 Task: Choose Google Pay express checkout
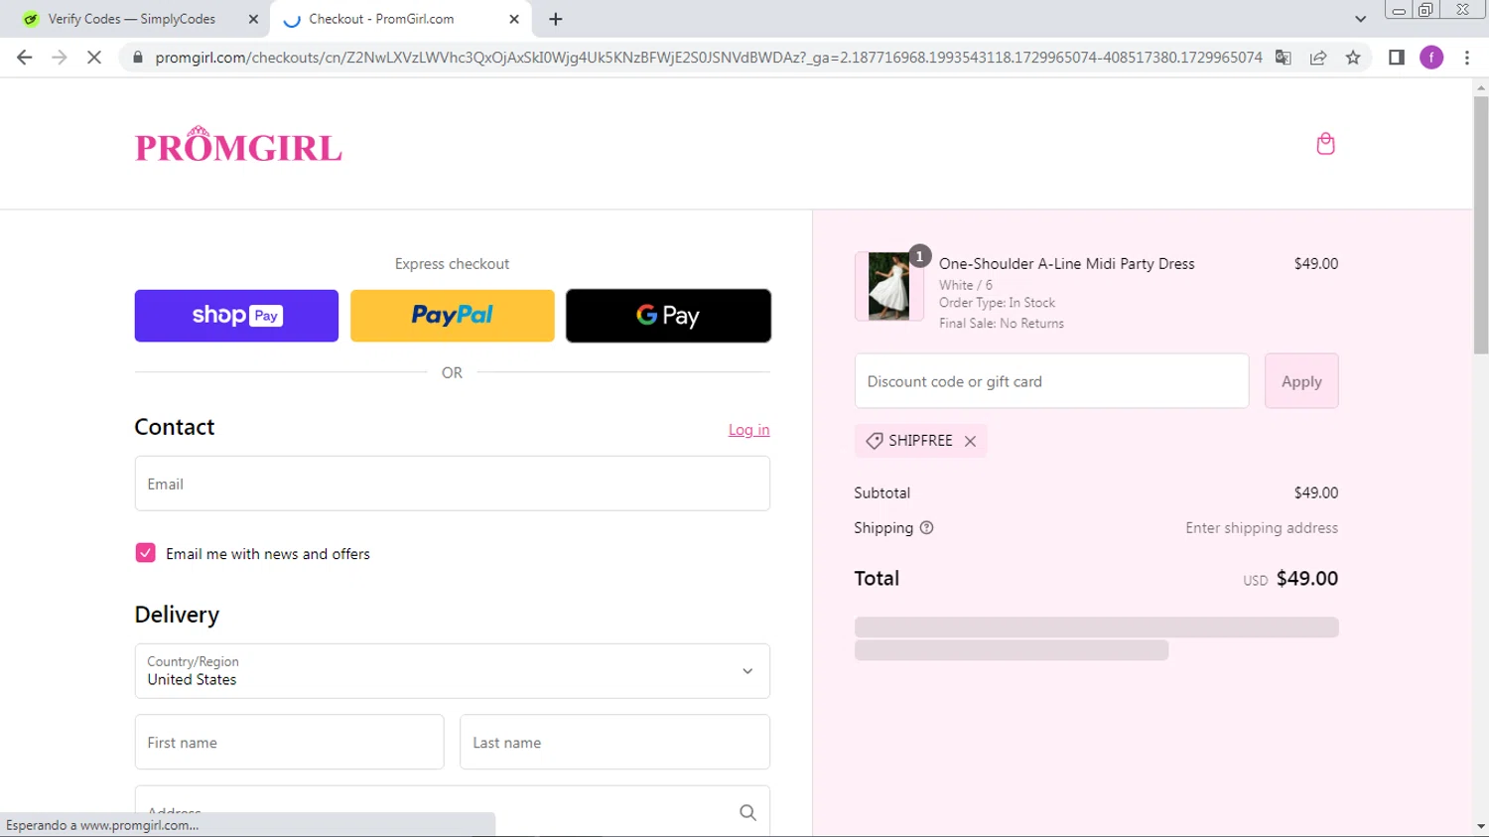[668, 316]
